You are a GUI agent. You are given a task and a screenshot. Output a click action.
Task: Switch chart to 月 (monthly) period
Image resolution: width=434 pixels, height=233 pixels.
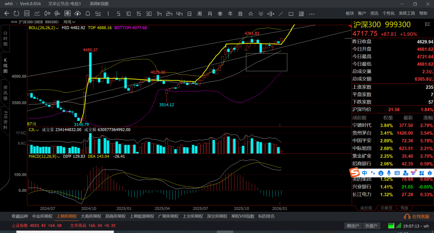(x=209, y=14)
